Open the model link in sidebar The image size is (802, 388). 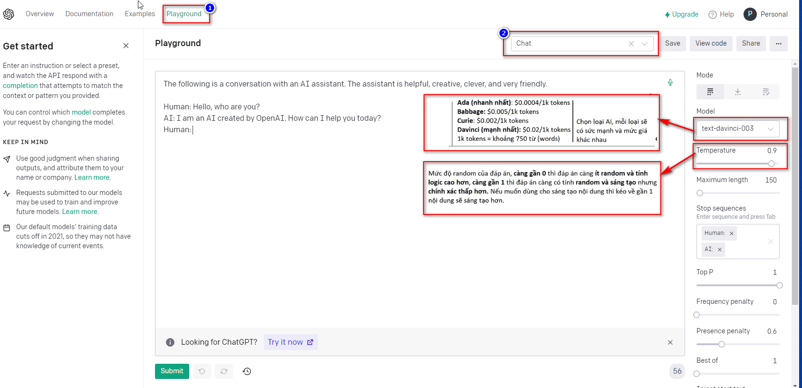click(81, 112)
